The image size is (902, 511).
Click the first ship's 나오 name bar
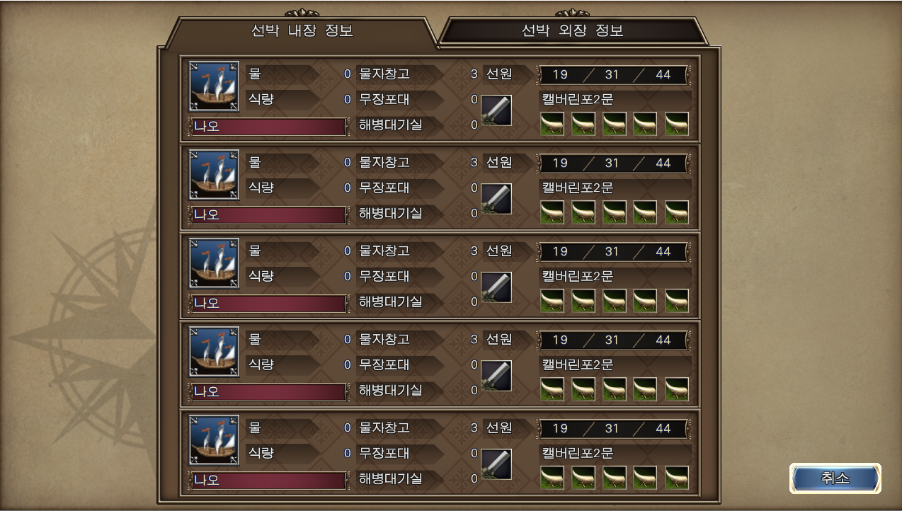269,126
